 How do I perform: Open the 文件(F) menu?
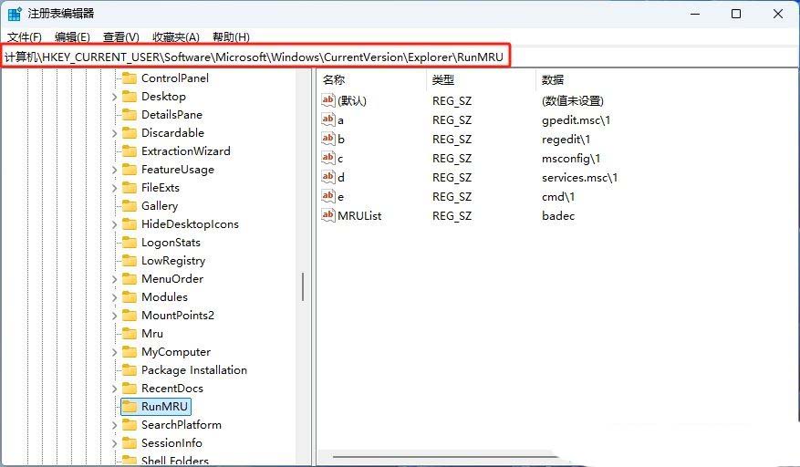pyautogui.click(x=24, y=37)
